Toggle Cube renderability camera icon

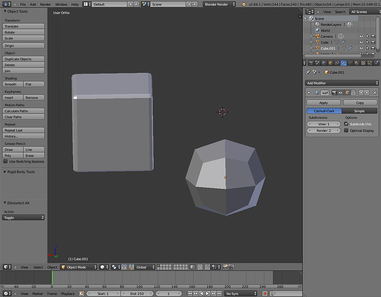[x=373, y=42]
